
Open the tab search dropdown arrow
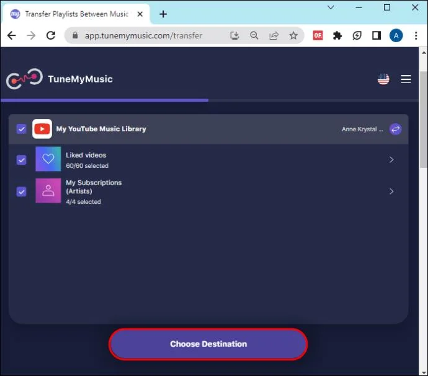[x=331, y=7]
